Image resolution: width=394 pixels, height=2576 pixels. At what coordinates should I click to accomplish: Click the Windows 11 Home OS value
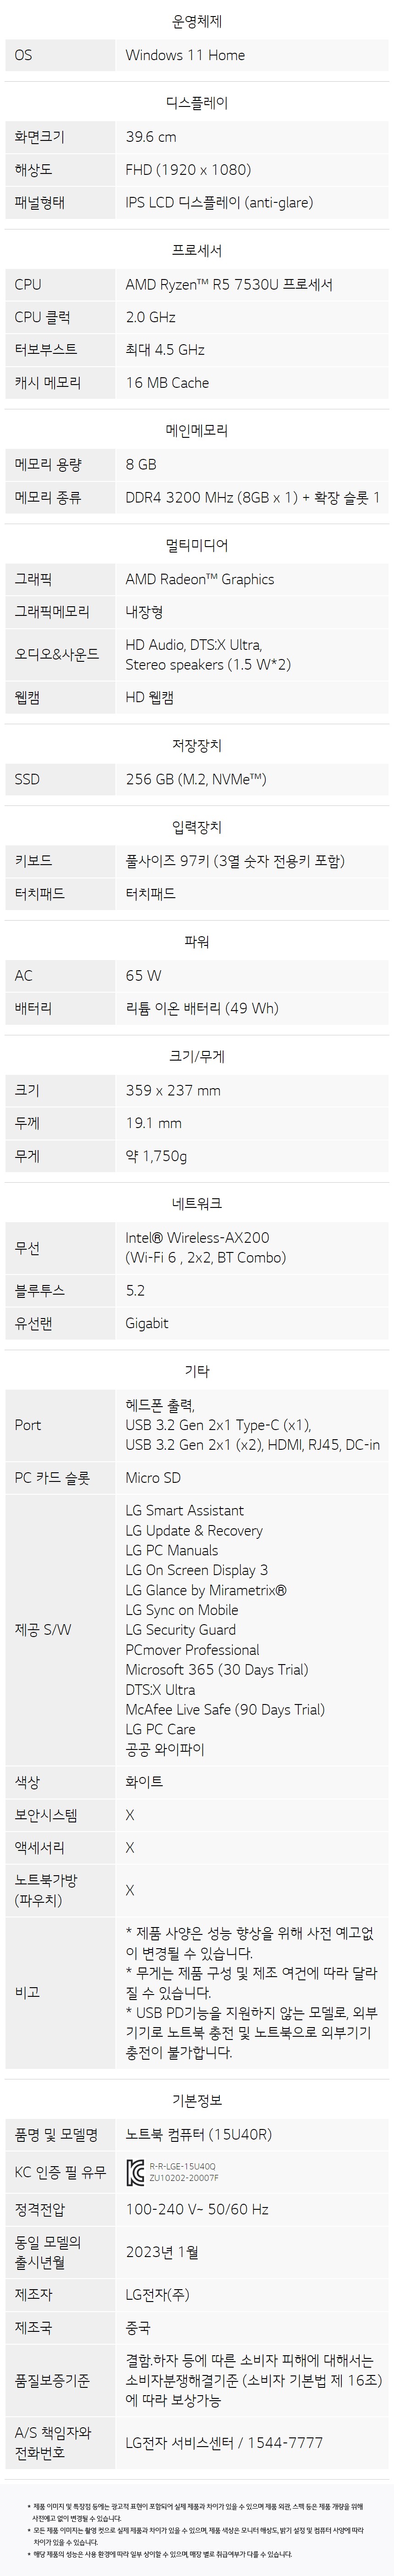pos(185,55)
